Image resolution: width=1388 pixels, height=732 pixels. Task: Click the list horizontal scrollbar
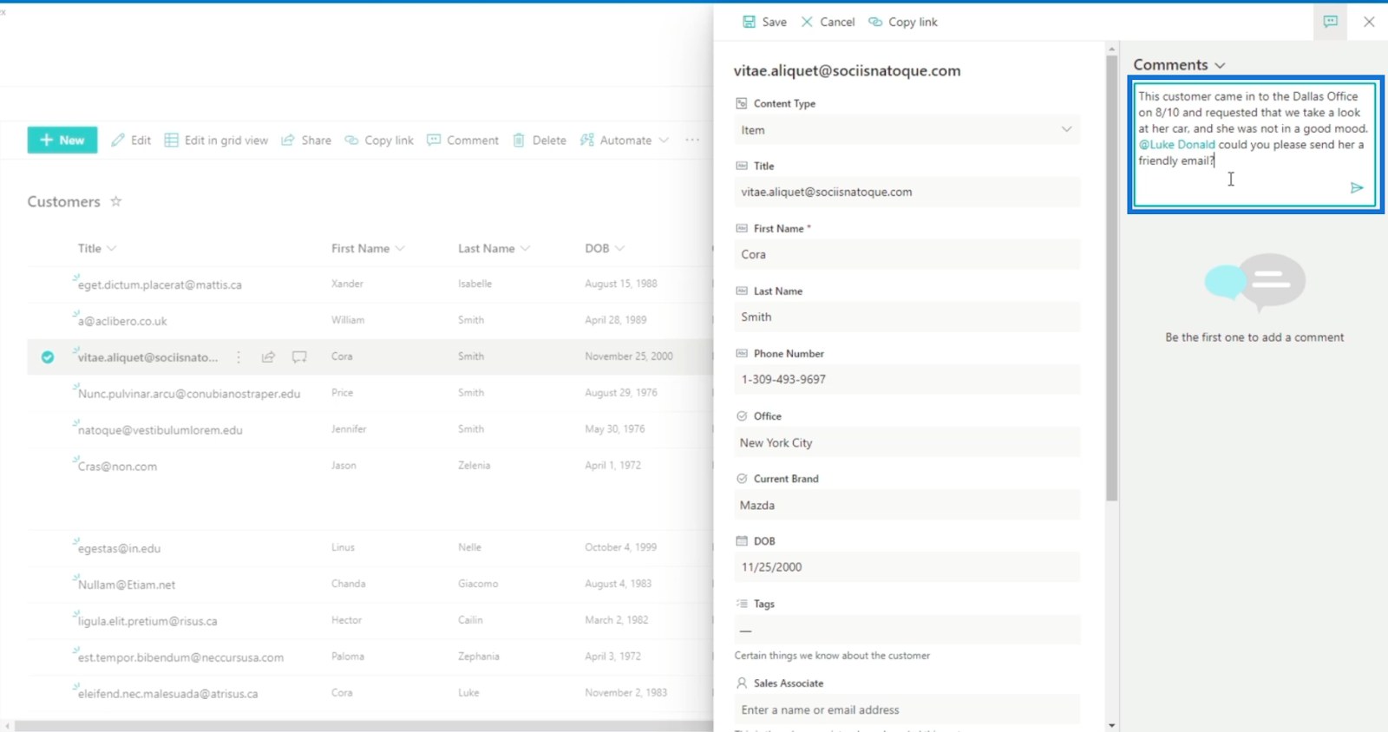(364, 726)
